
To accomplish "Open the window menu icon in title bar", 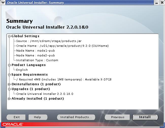I will pyautogui.click(x=3, y=3).
